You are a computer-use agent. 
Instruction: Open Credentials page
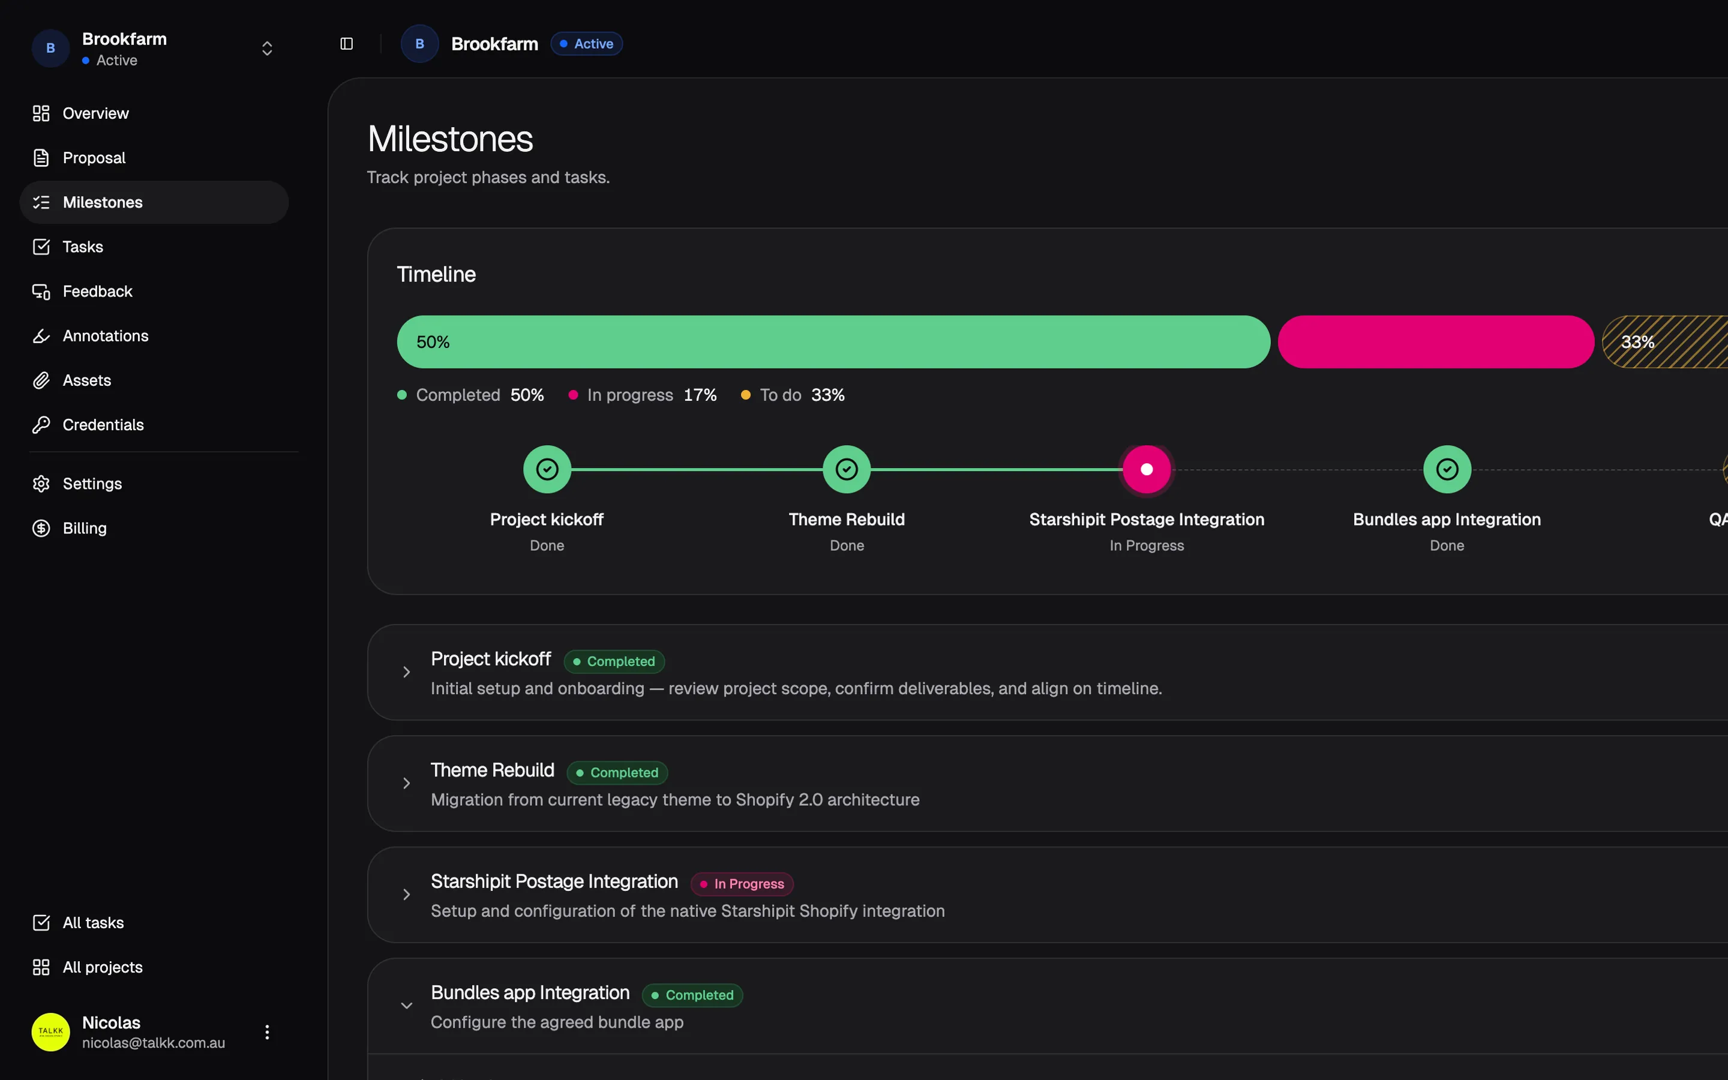click(x=154, y=425)
